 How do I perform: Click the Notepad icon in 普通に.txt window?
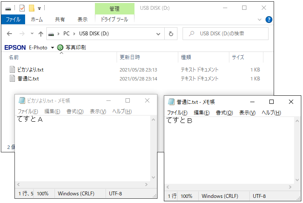[x=171, y=102]
